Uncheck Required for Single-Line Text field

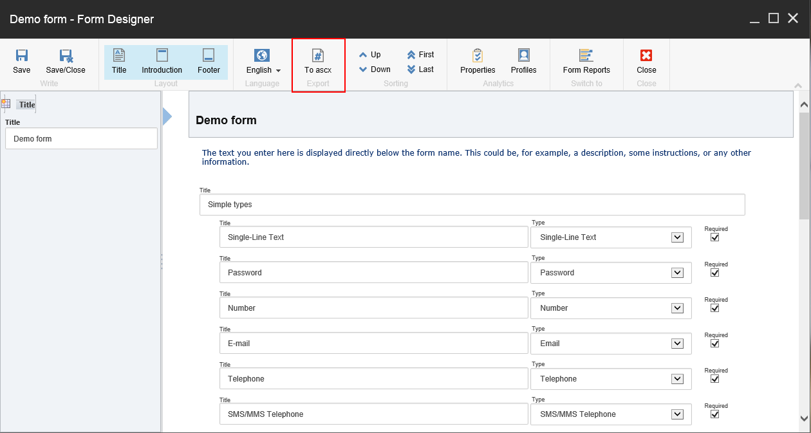(714, 237)
